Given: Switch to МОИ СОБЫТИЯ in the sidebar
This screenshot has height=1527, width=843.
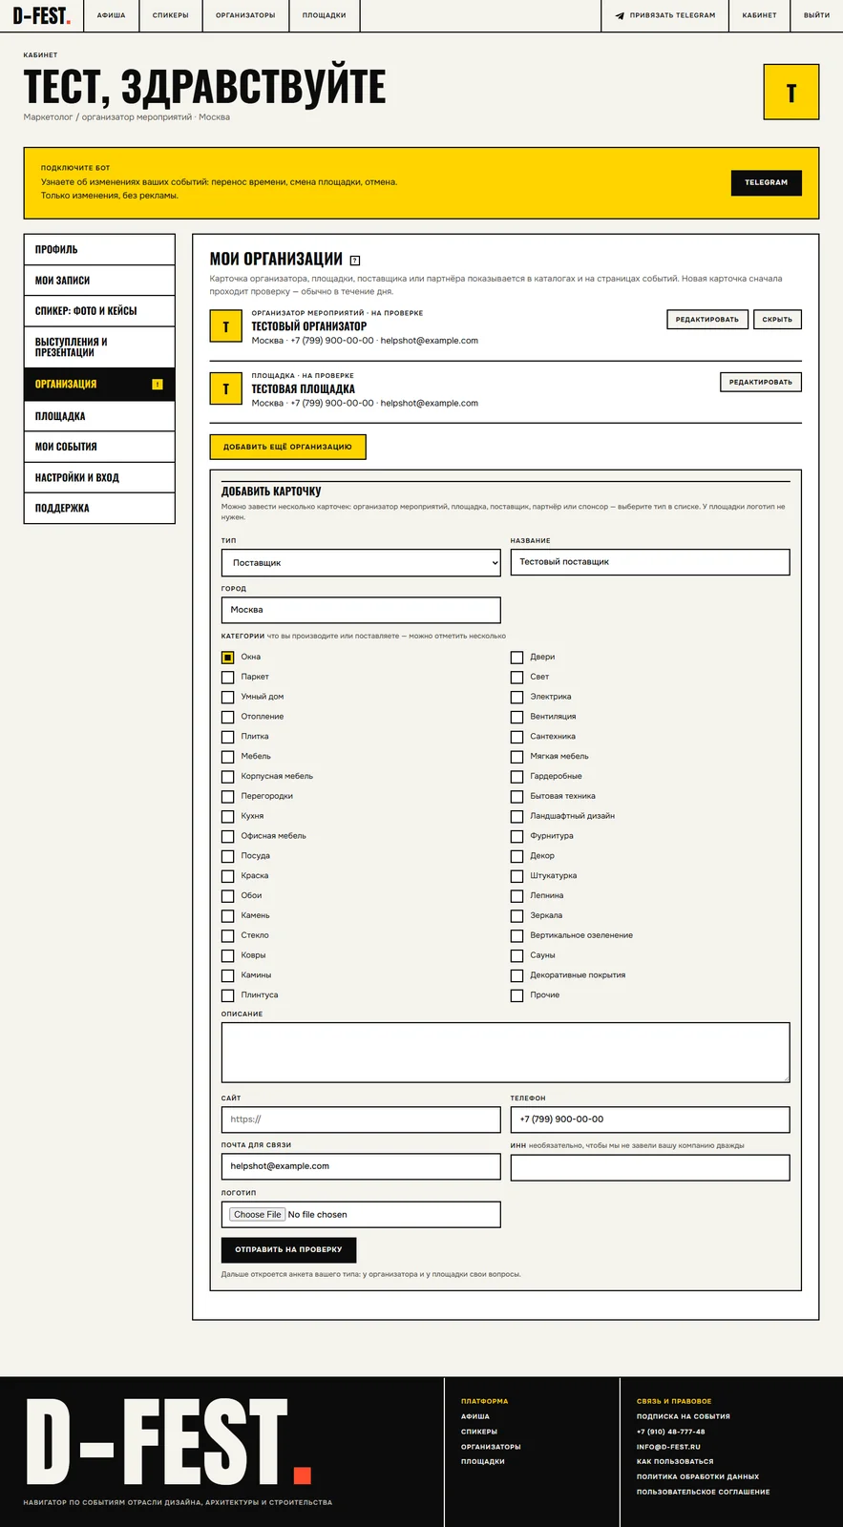Looking at the screenshot, I should tap(99, 447).
